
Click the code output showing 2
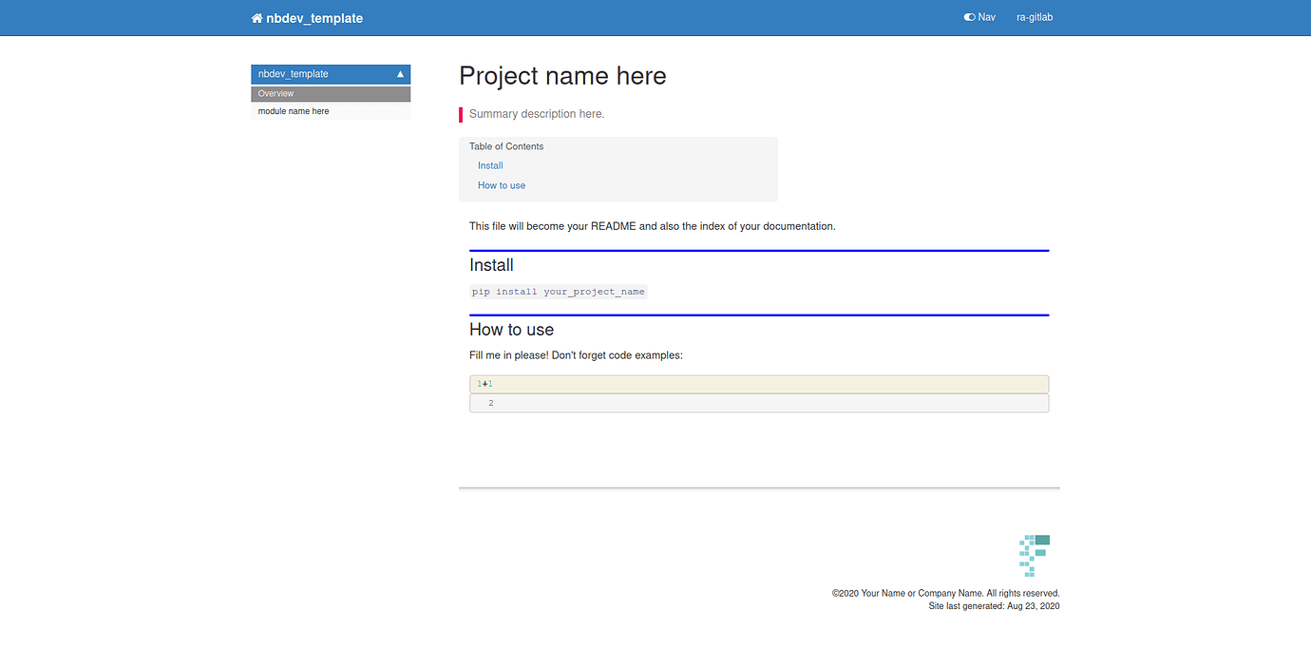[758, 402]
